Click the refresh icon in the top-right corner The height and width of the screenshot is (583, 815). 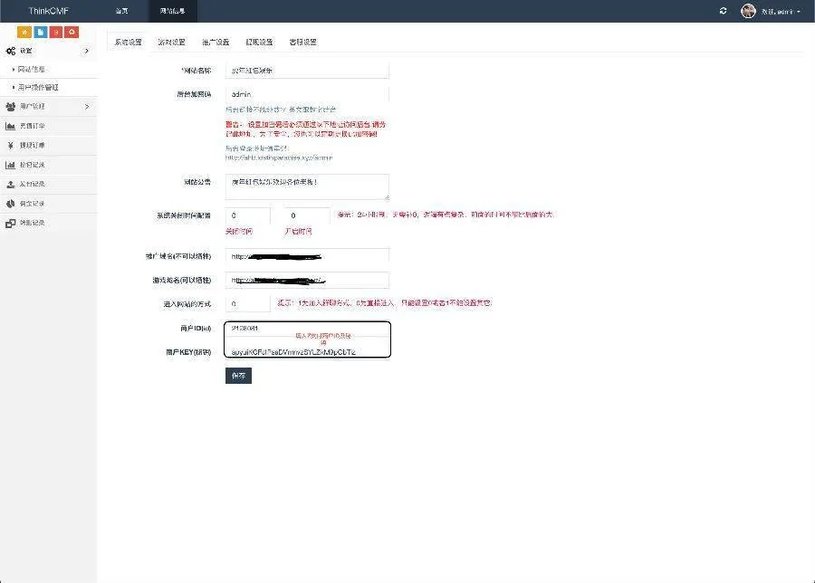pos(722,10)
